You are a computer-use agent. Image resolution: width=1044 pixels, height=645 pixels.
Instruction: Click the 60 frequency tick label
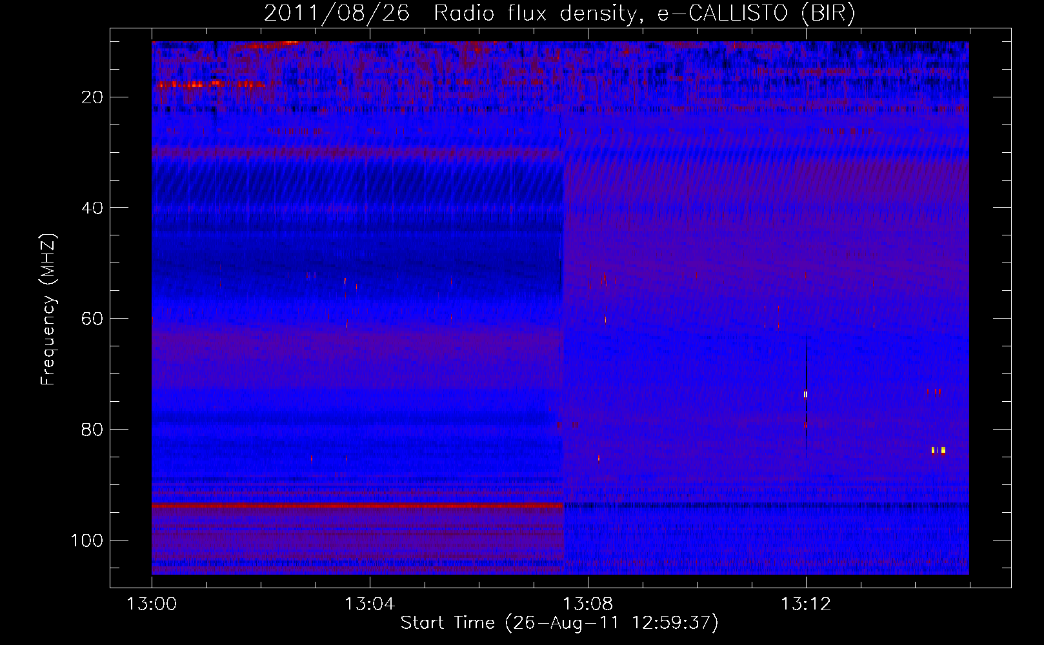93,319
